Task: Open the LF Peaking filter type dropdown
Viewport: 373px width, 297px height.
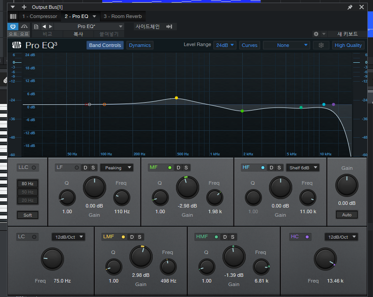Action: (x=117, y=168)
